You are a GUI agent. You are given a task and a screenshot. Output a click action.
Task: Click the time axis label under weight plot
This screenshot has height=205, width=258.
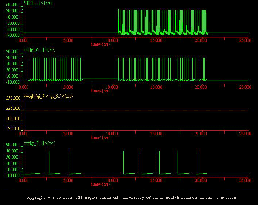tap(100, 138)
